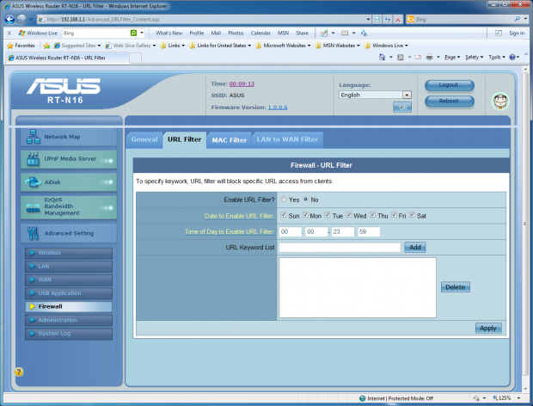Open the address bar history dropdown arrow
Viewport: 533px width, 406px height.
(x=368, y=20)
